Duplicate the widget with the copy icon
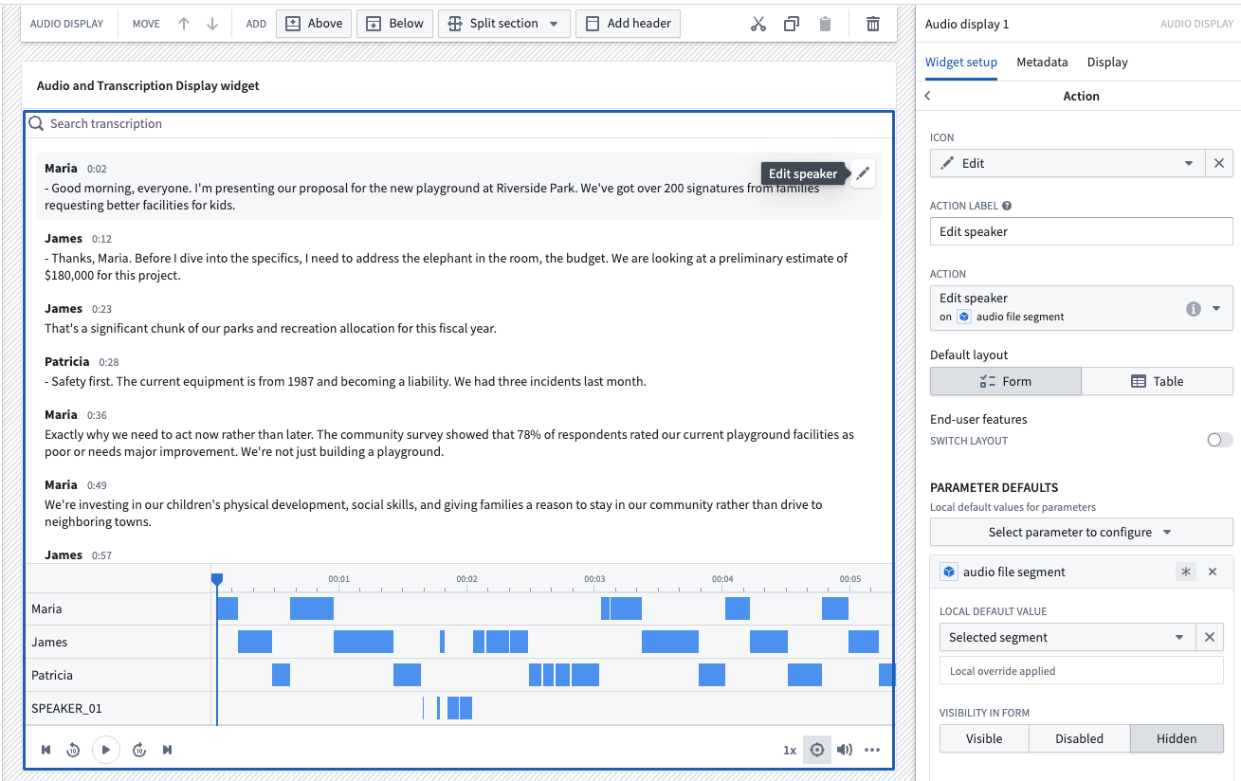Image resolution: width=1241 pixels, height=781 pixels. (x=792, y=23)
